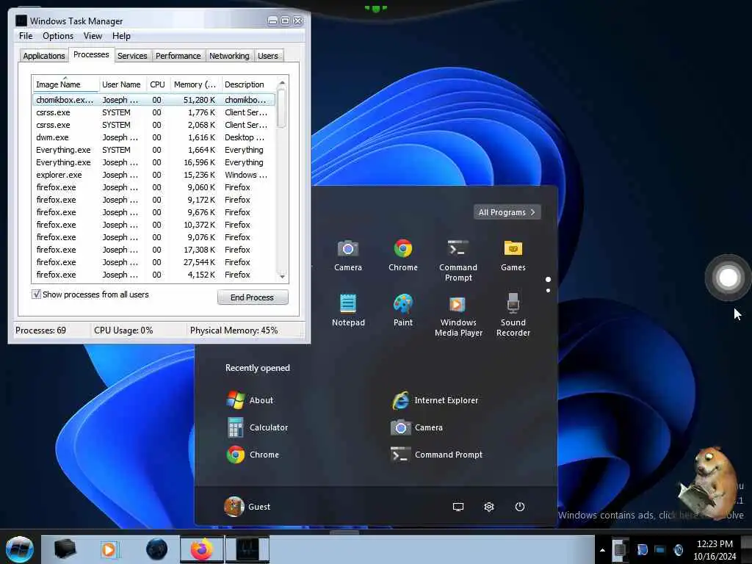This screenshot has width=752, height=564.
Task: Switch to the Users tab
Action: pos(267,56)
